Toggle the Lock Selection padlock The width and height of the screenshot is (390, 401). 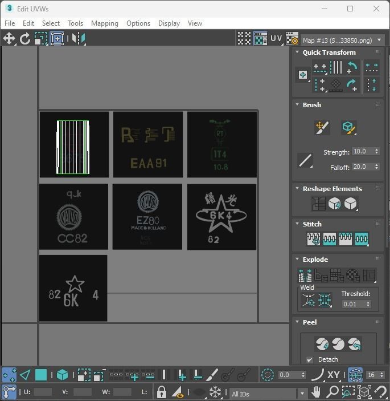coord(161,391)
